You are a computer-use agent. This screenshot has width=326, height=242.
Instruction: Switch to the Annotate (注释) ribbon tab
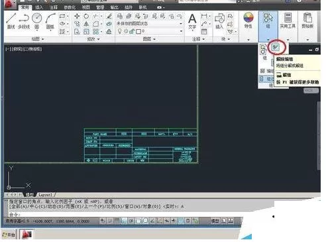tap(54, 7)
